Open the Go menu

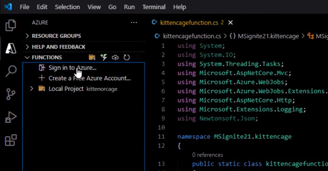click(x=112, y=7)
